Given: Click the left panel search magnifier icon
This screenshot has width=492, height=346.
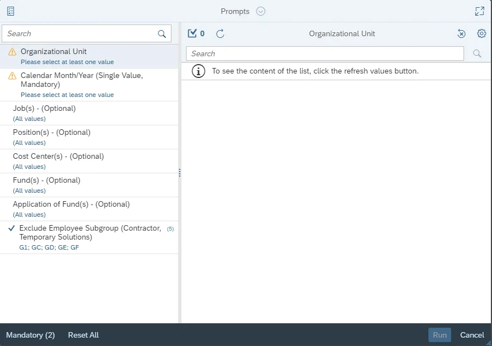Looking at the screenshot, I should click(162, 34).
